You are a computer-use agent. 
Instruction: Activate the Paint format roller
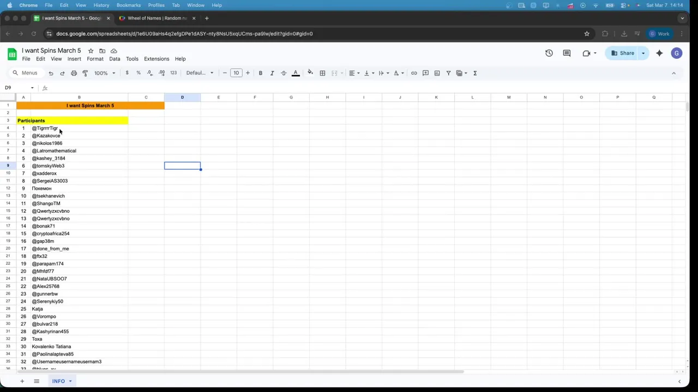point(85,73)
